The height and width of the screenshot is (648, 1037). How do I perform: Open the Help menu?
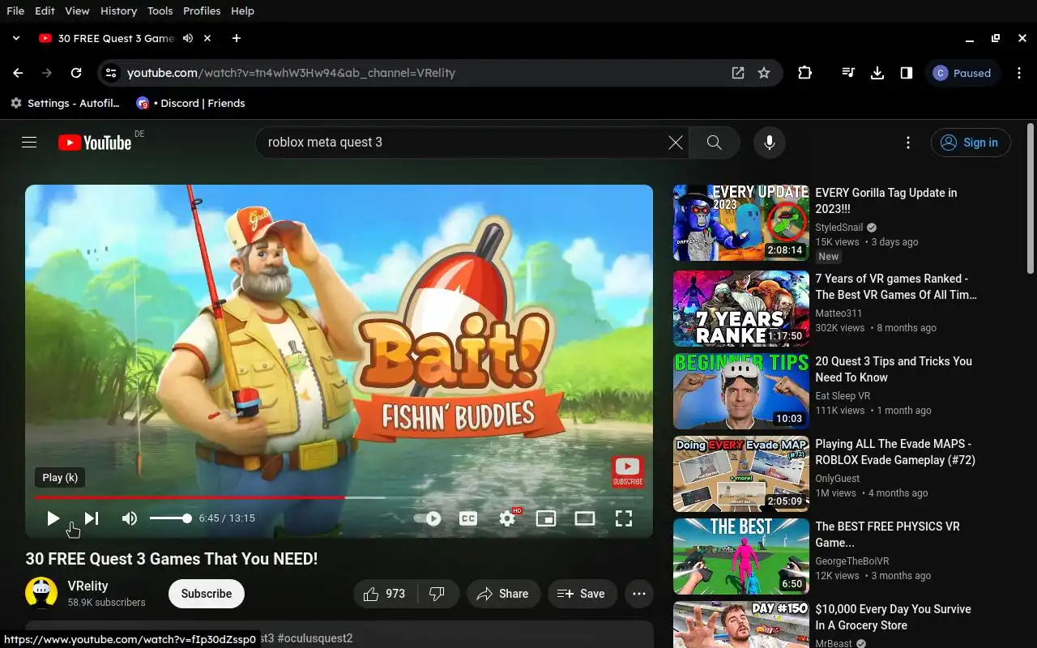(242, 11)
